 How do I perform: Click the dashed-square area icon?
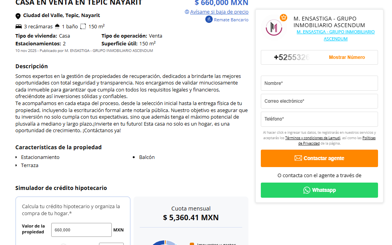83,27
